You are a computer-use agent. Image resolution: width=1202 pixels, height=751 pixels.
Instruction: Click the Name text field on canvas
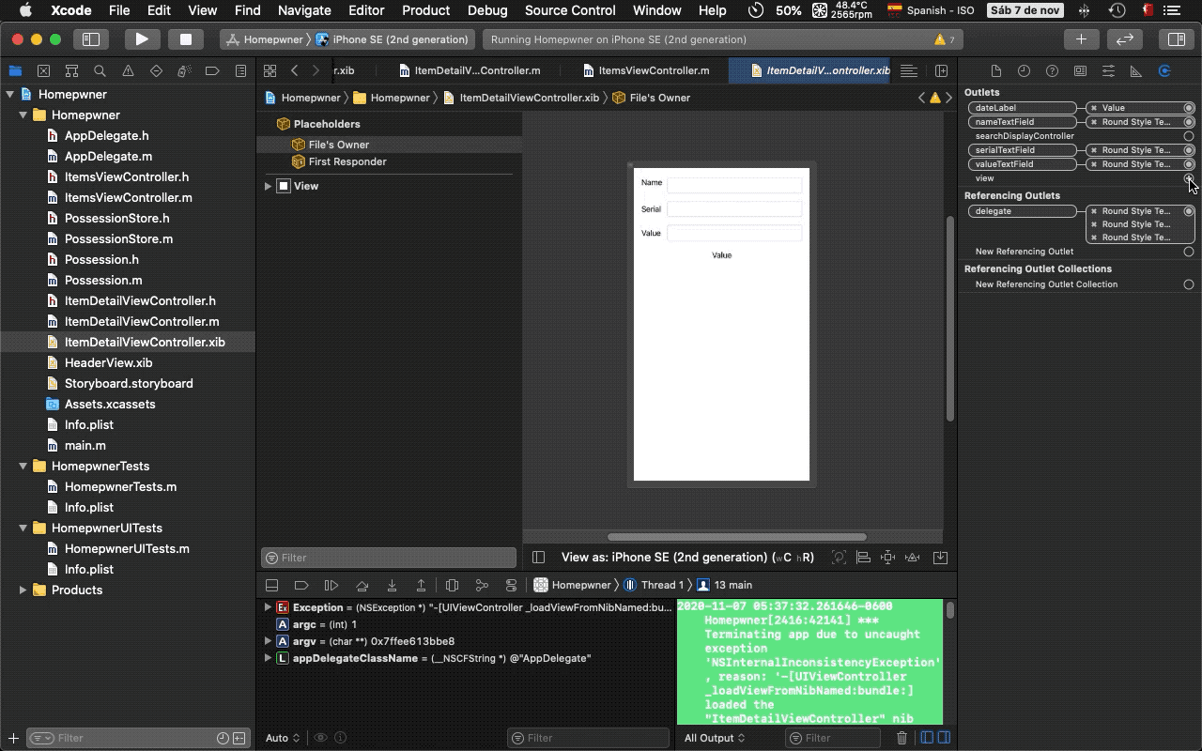pos(734,185)
